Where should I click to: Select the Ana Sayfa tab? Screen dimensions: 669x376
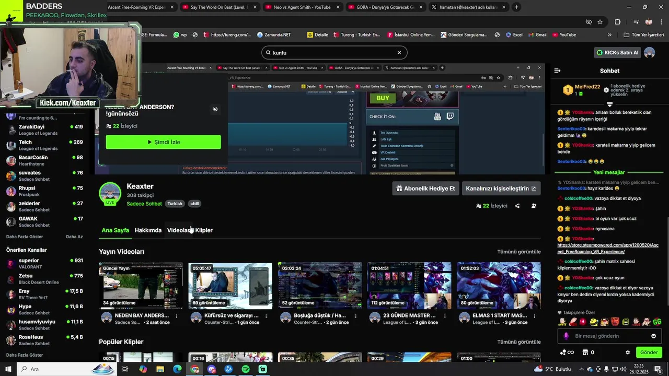(115, 230)
